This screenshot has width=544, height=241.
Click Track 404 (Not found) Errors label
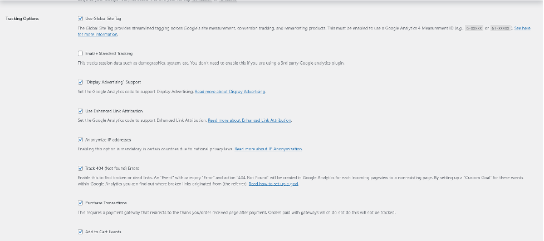[x=112, y=169]
